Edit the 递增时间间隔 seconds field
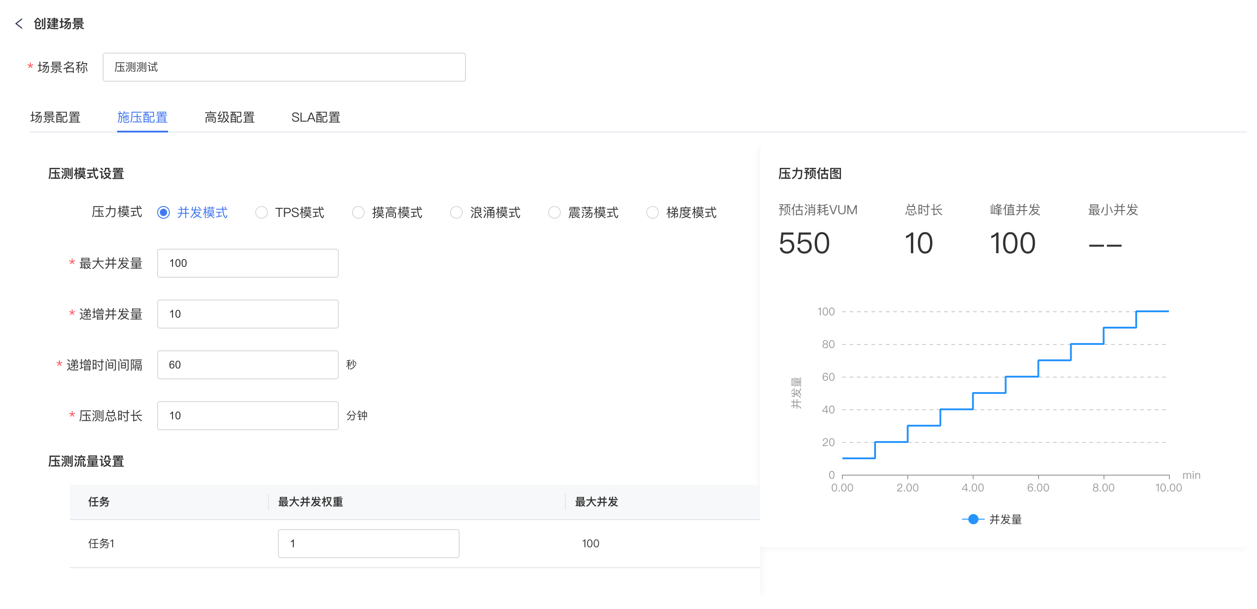The width and height of the screenshot is (1257, 609). (x=247, y=365)
